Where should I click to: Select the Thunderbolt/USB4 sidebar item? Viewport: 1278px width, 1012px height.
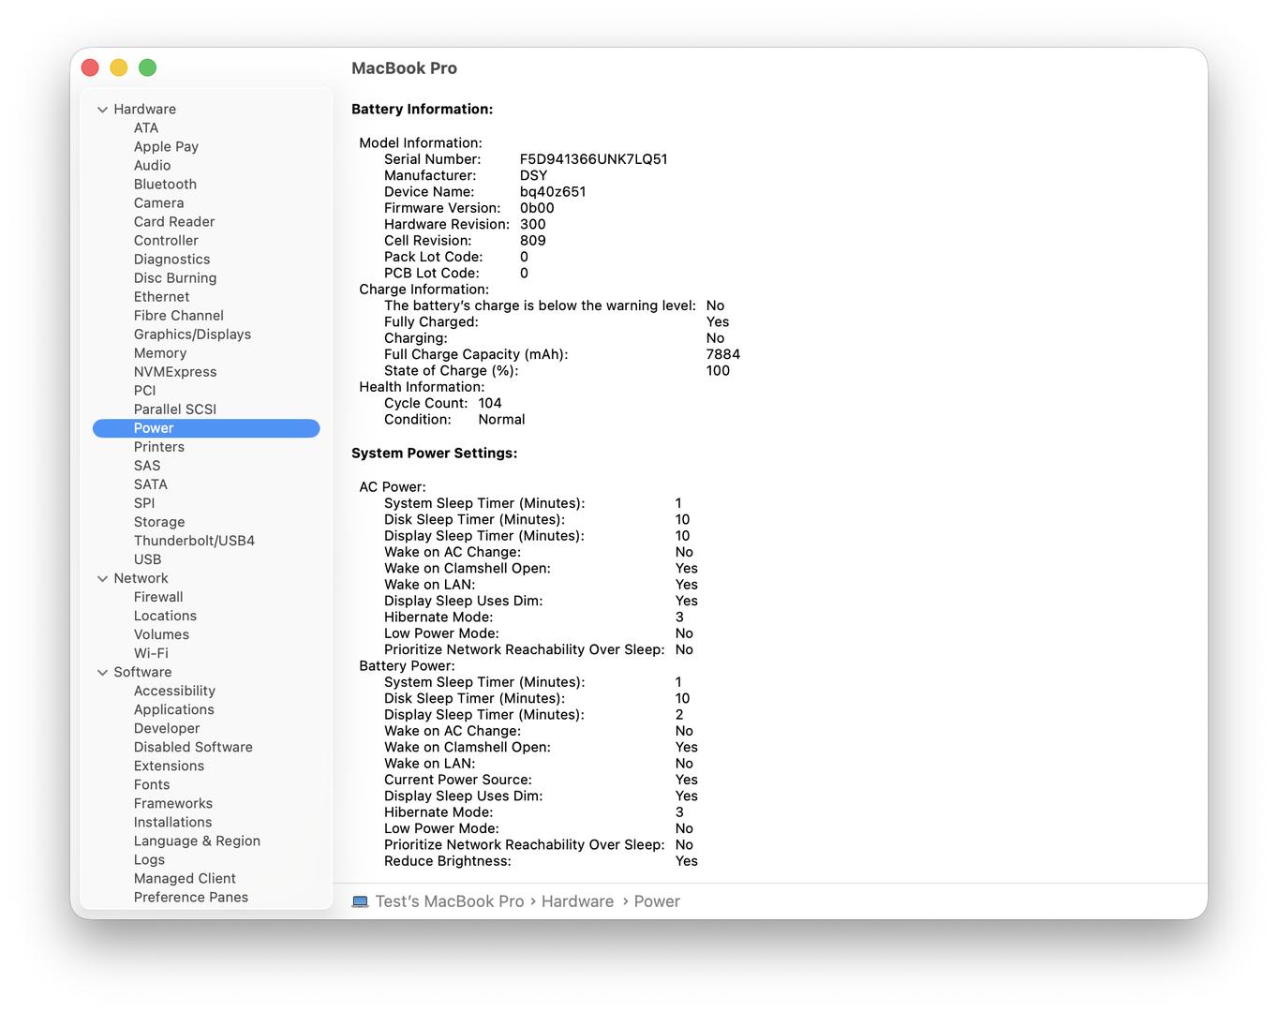pyautogui.click(x=194, y=541)
